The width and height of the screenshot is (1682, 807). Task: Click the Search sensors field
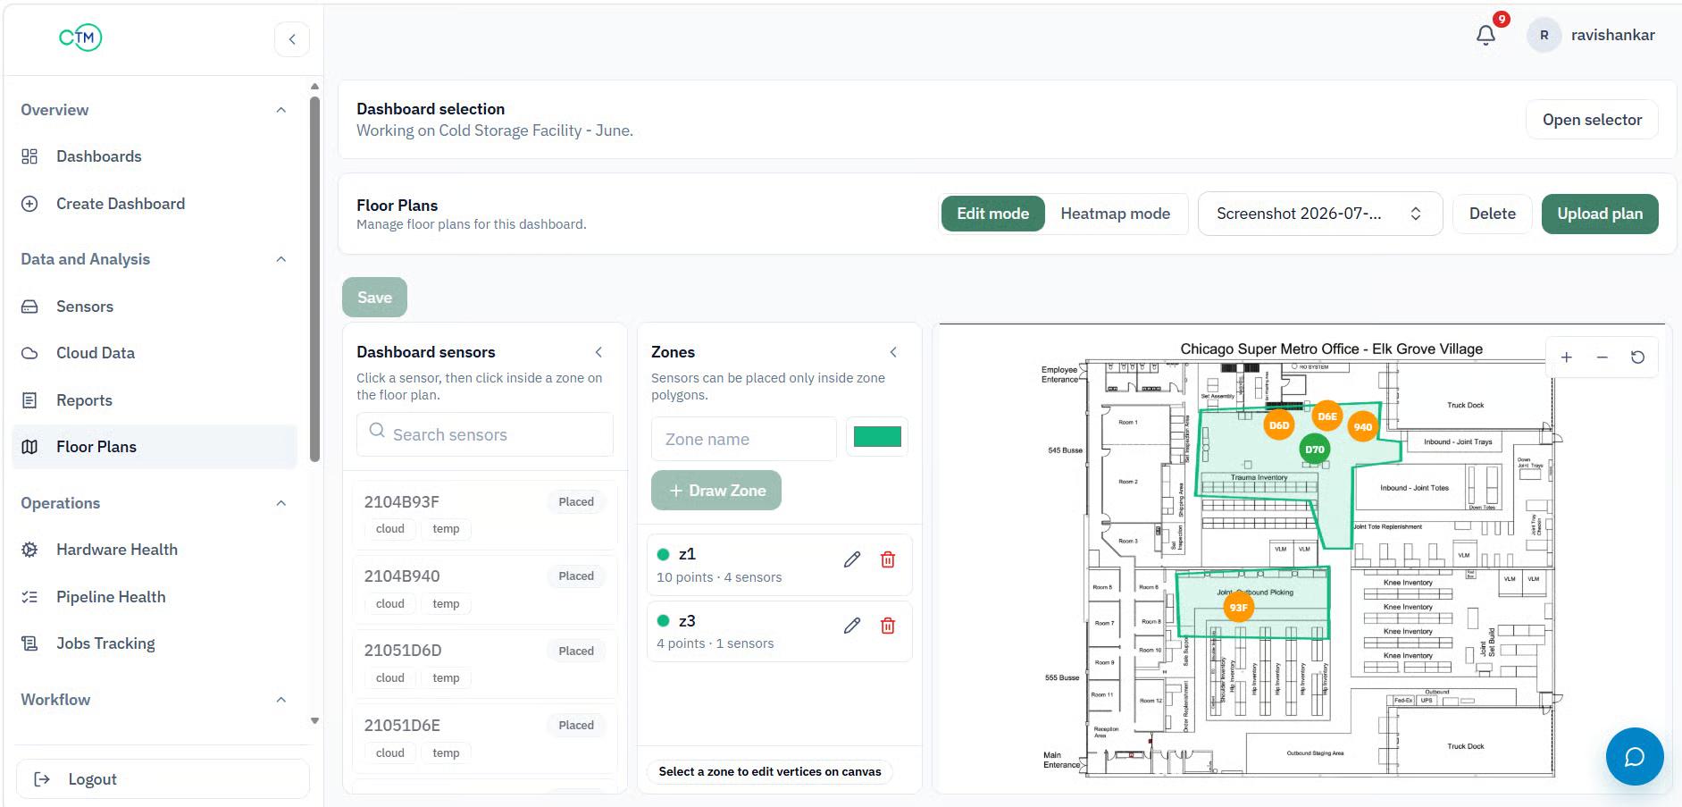pos(485,434)
